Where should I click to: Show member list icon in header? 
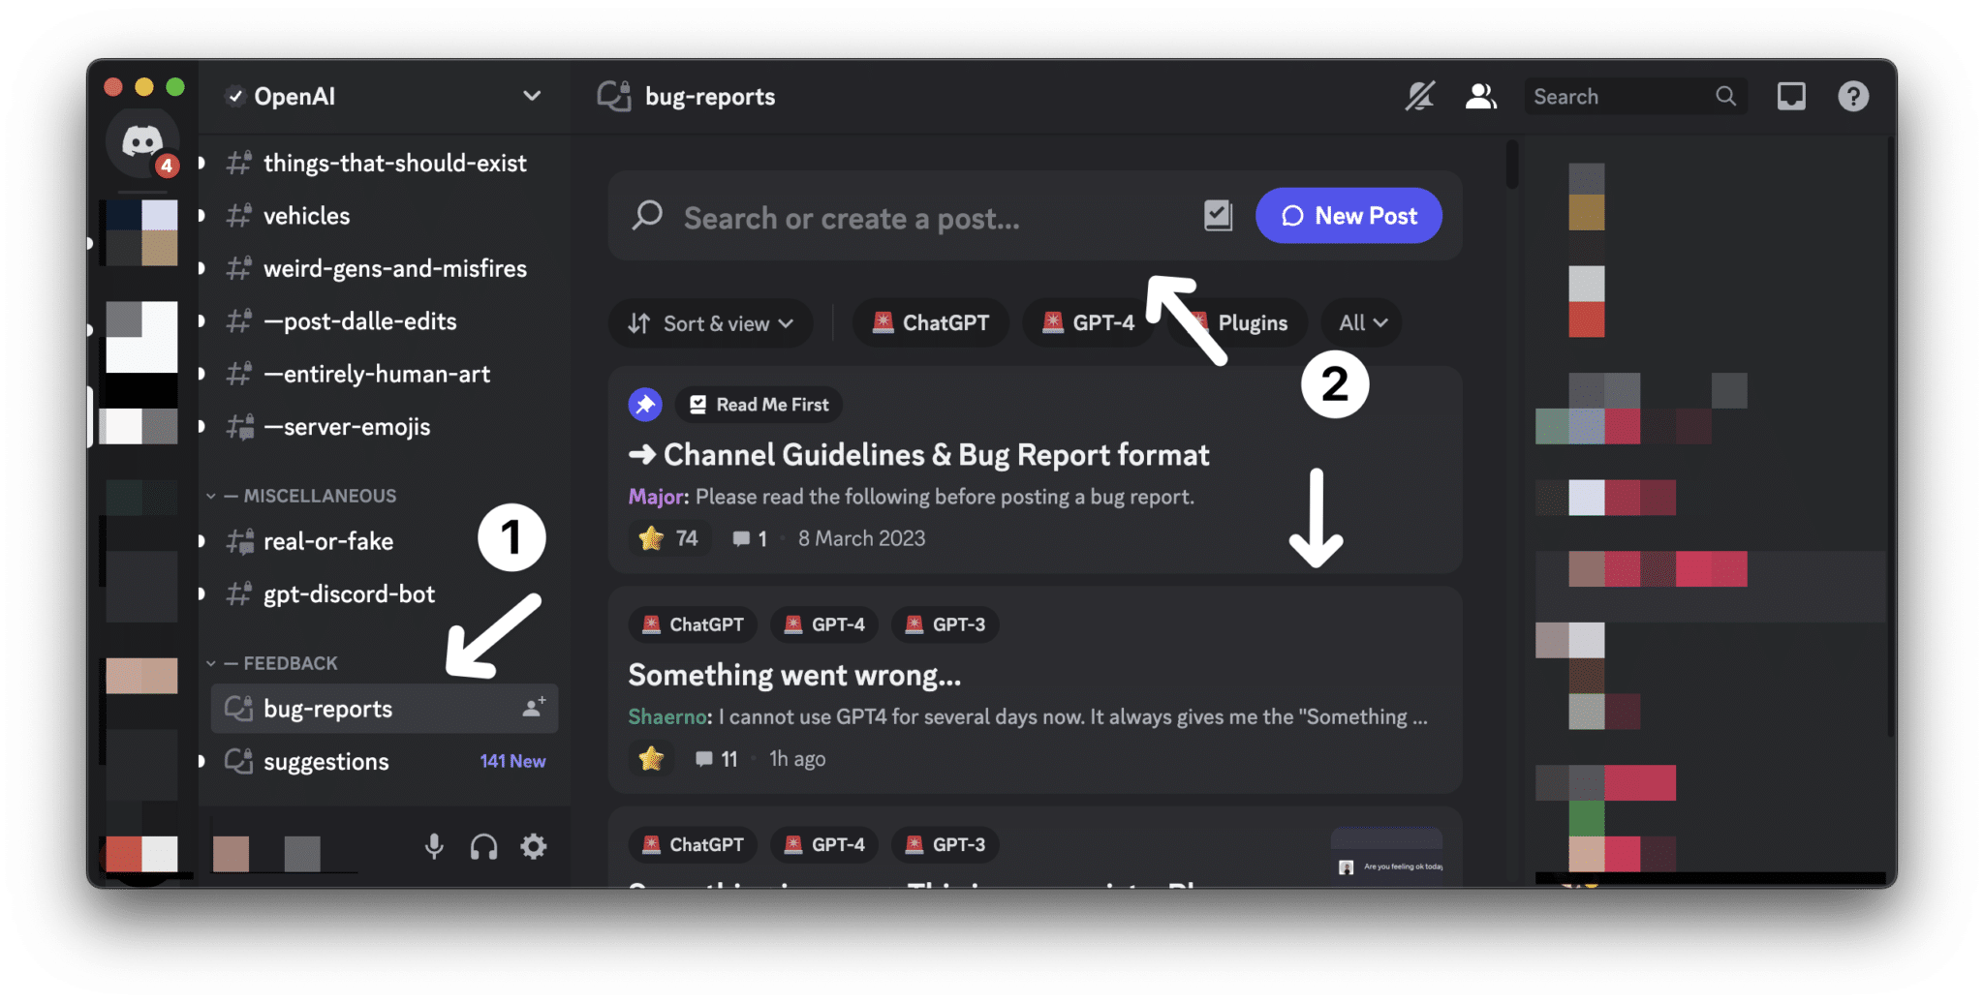click(x=1481, y=97)
